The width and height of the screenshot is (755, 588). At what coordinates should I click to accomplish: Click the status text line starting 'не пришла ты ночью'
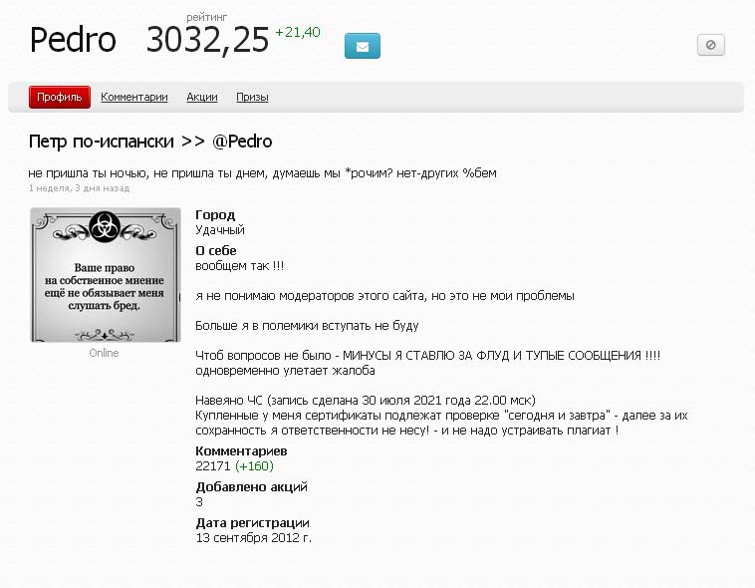point(262,173)
